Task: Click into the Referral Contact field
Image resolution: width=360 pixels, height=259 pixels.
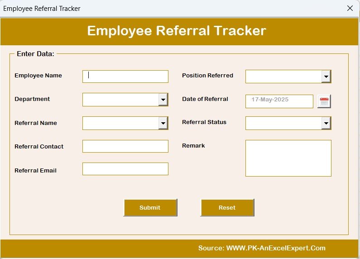Action: click(x=125, y=146)
